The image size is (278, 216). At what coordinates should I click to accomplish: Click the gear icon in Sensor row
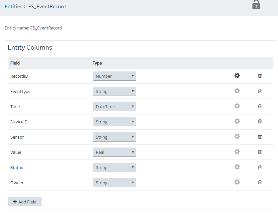(x=237, y=136)
